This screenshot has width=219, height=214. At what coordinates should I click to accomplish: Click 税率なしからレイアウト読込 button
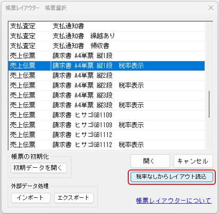click(x=172, y=177)
